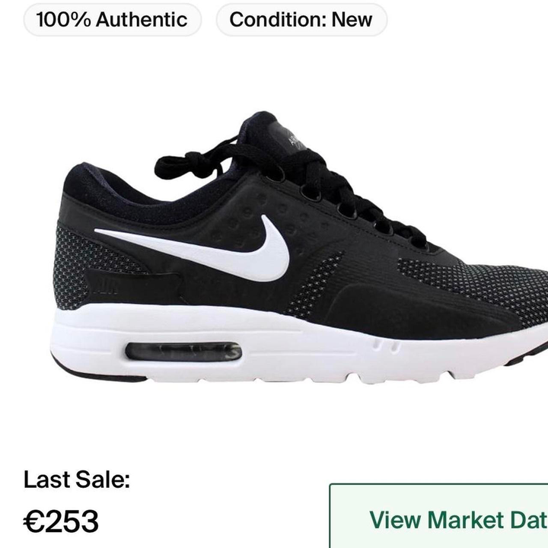This screenshot has height=548, width=548.
Task: Click the Last Sale label
Action: [x=77, y=479]
